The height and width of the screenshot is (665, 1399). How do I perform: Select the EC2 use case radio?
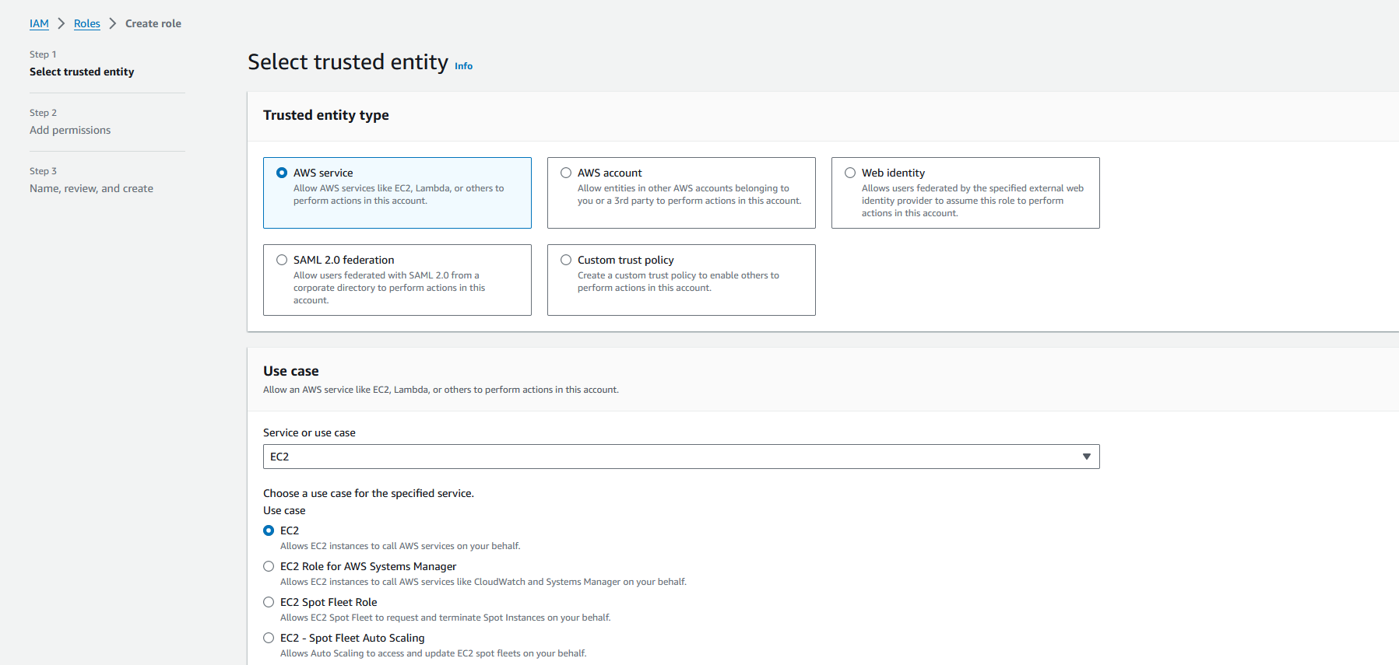[269, 530]
